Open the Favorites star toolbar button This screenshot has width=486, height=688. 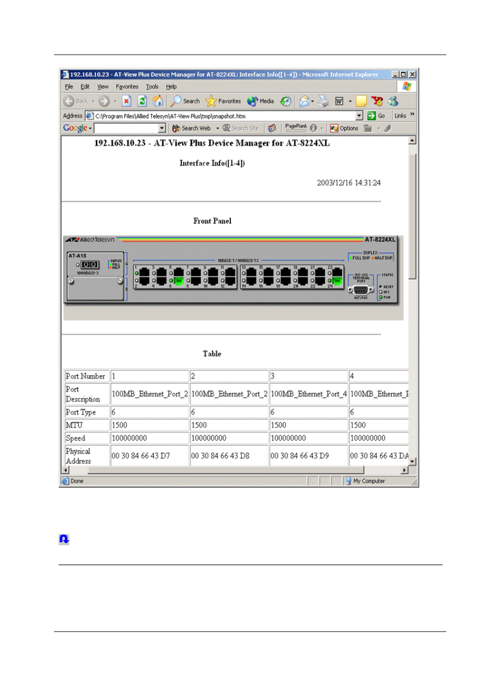pos(223,101)
